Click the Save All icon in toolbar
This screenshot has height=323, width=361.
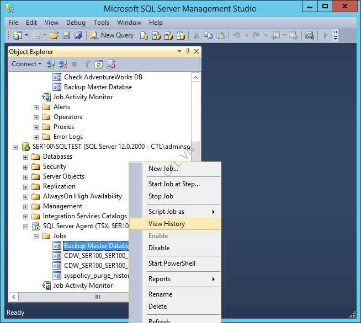[78, 35]
